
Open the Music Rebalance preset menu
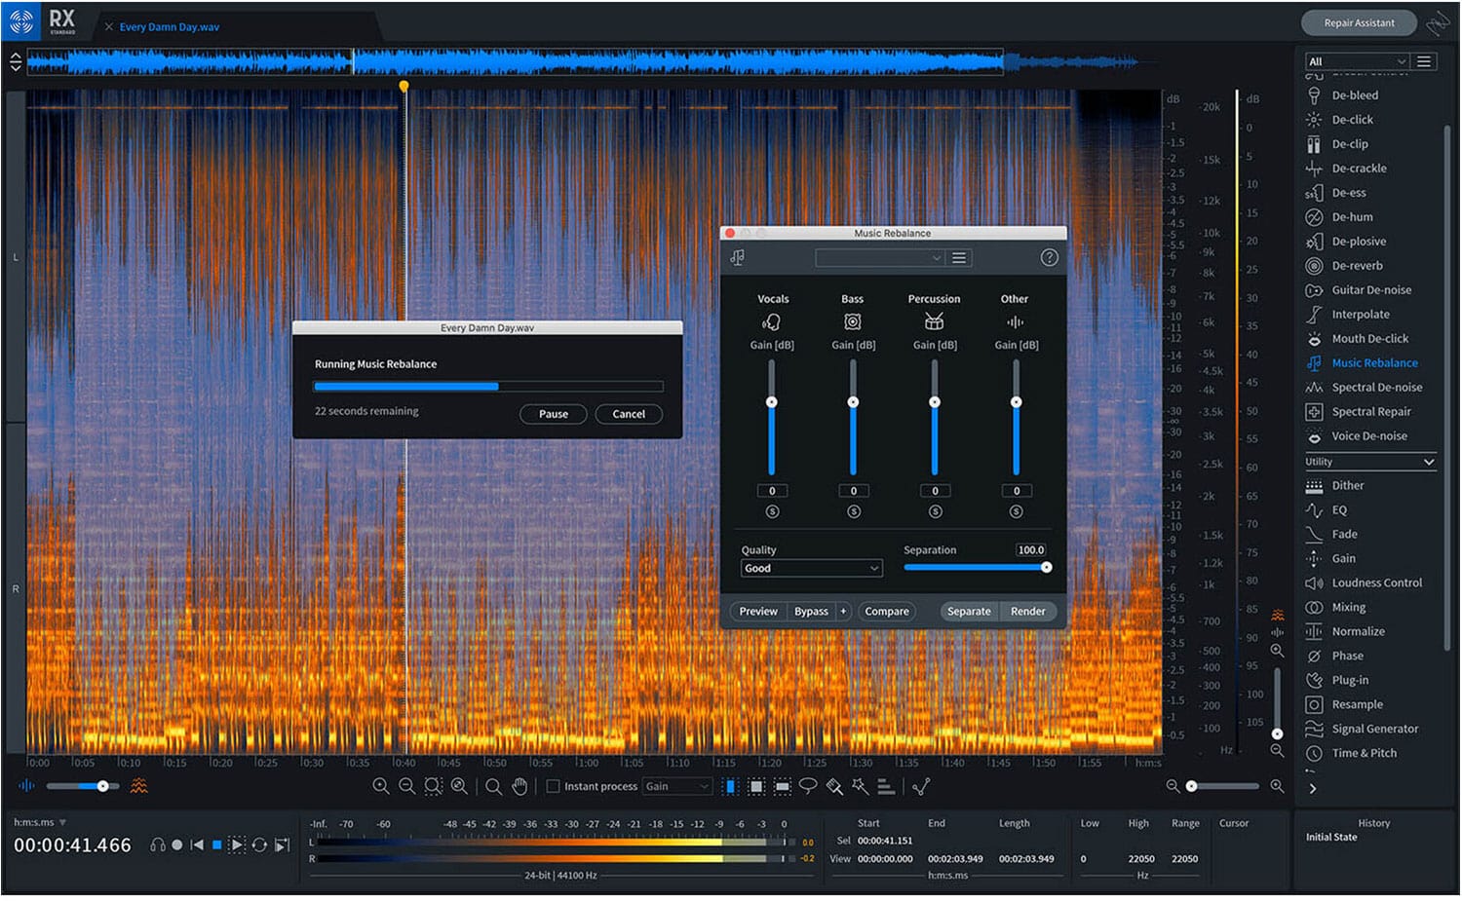(959, 258)
